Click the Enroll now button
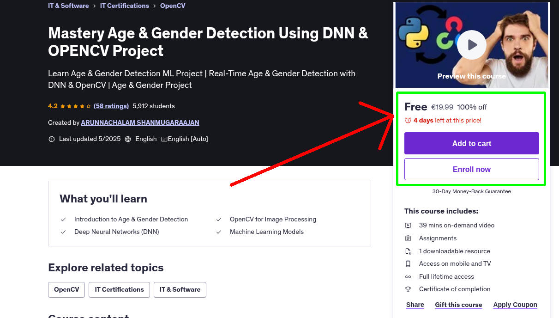Image resolution: width=559 pixels, height=318 pixels. (x=472, y=169)
